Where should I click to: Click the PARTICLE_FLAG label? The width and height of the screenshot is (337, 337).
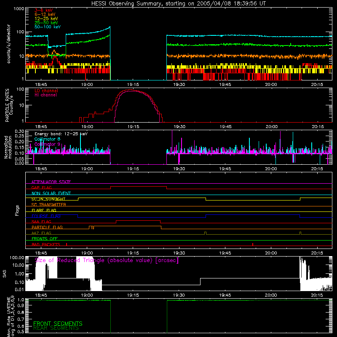pos(47,227)
